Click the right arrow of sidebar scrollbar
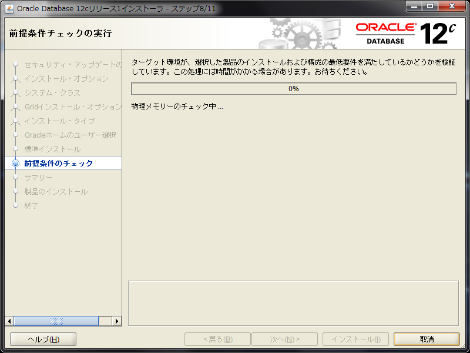The width and height of the screenshot is (470, 353). [x=117, y=321]
